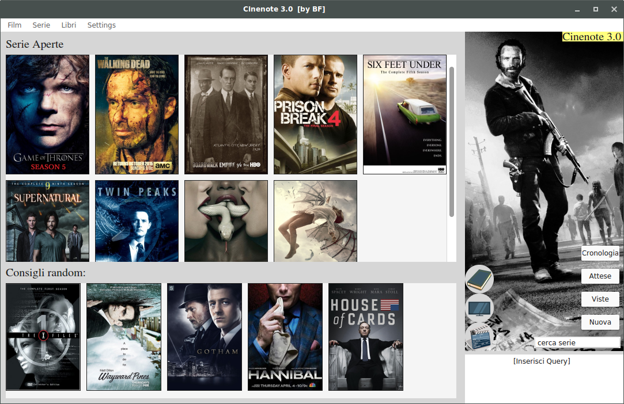This screenshot has height=404, width=624.
Task: Open the film clapperboard icon
Action: [x=479, y=337]
